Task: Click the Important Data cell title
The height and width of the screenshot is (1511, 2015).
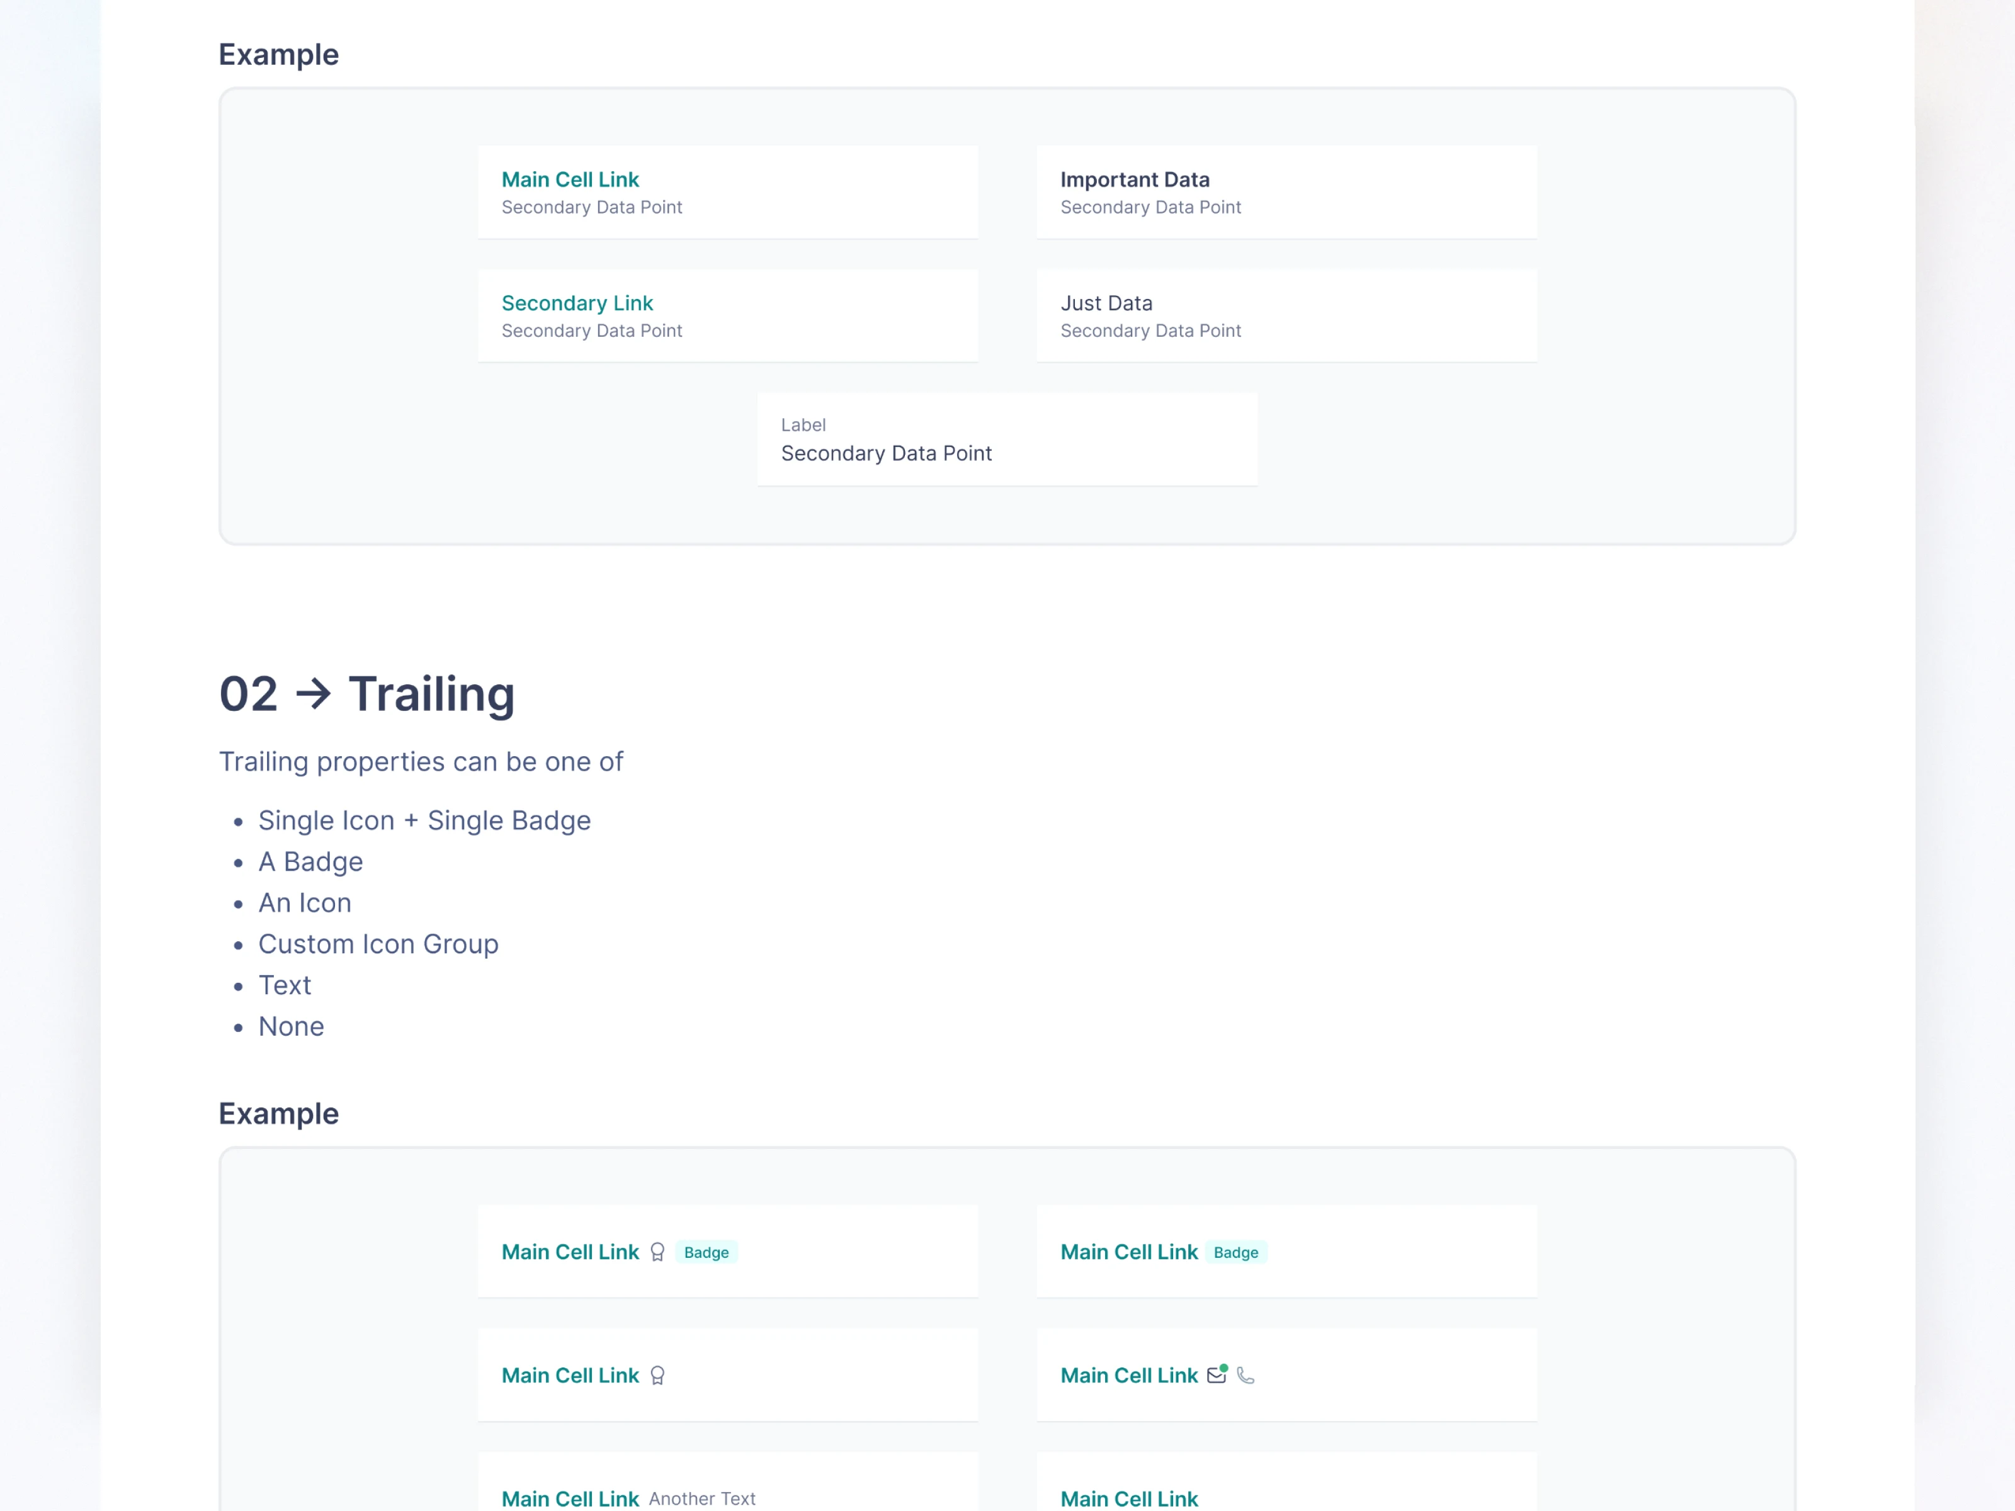Action: [1134, 179]
